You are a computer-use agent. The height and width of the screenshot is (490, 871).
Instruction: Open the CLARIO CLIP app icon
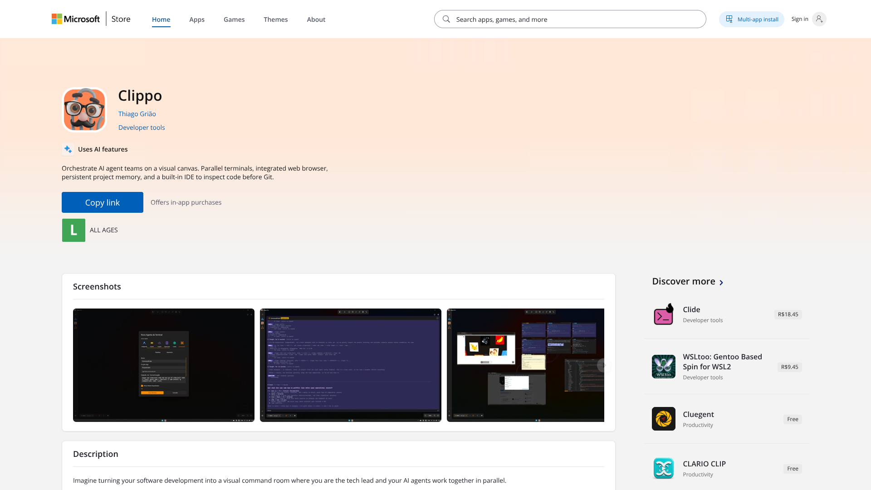pyautogui.click(x=664, y=468)
